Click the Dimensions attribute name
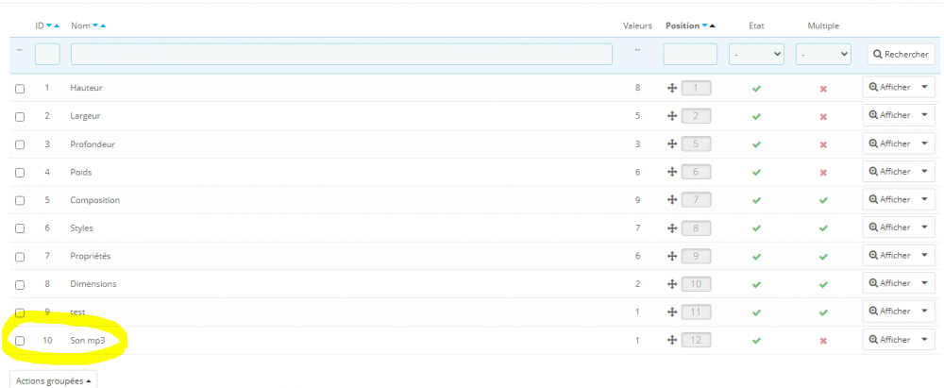 [x=93, y=284]
